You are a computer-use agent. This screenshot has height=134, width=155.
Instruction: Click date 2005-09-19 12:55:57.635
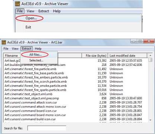tap(126, 61)
